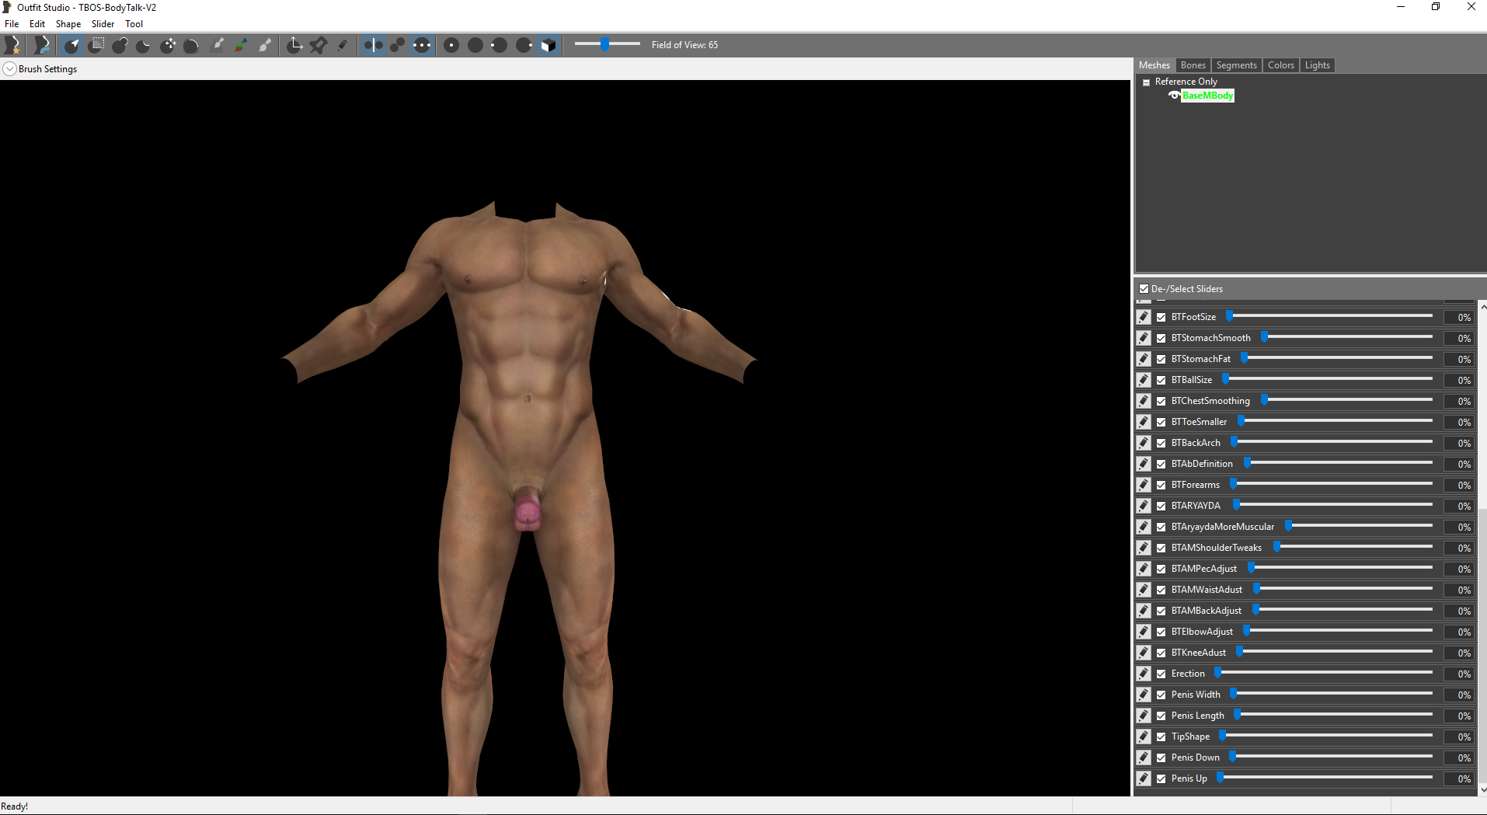Choose the color paint brush tool
Image resolution: width=1487 pixels, height=815 pixels.
(x=242, y=45)
